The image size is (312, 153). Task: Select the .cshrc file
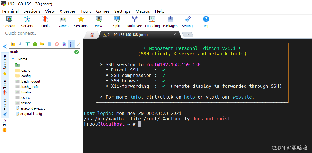click(x=22, y=98)
